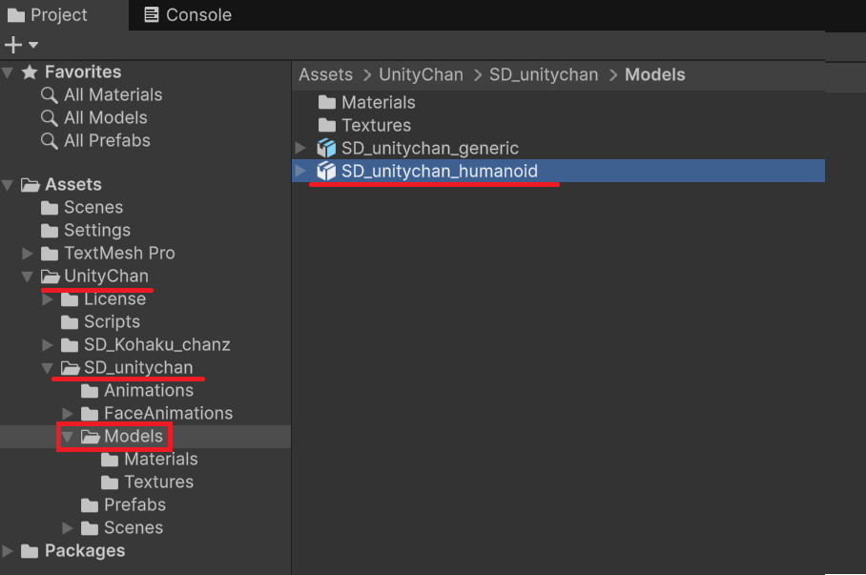Open the plus create asset dropdown

point(21,45)
